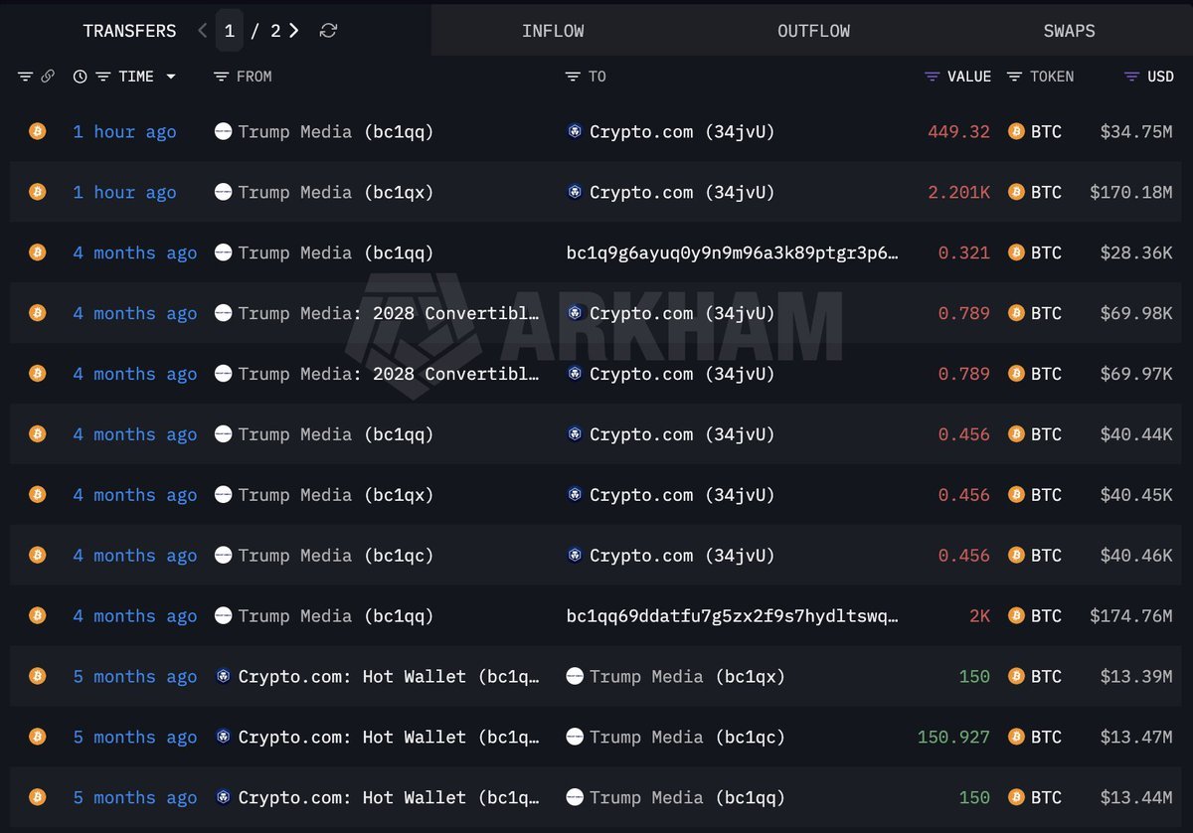Click the $170.18M USD amount
Viewport: 1193px width, 833px height.
click(x=1131, y=192)
